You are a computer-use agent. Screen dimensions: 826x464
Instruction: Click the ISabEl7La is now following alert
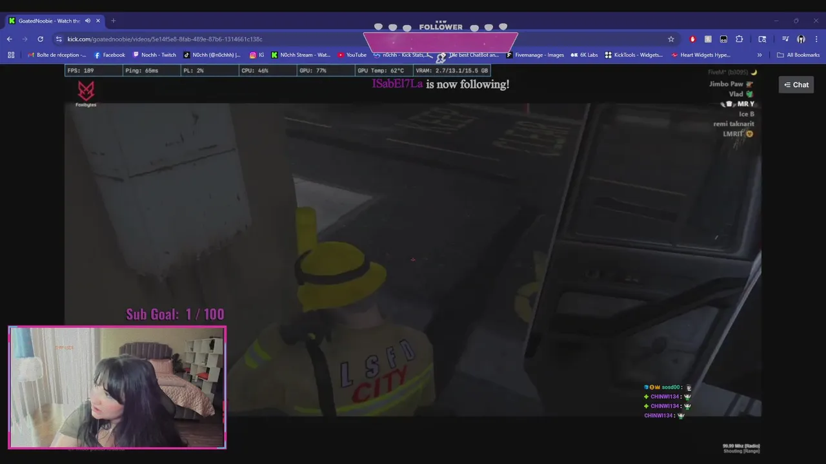tap(441, 84)
